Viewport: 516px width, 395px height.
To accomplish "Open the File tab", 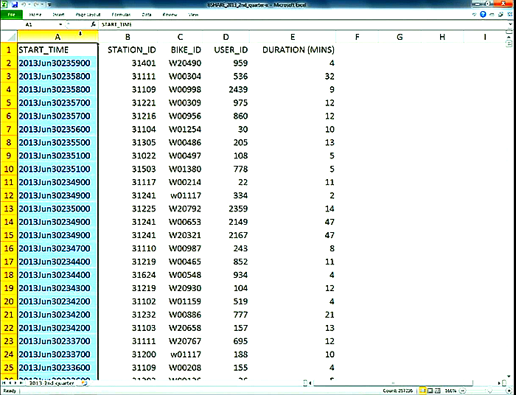I will click(x=11, y=15).
